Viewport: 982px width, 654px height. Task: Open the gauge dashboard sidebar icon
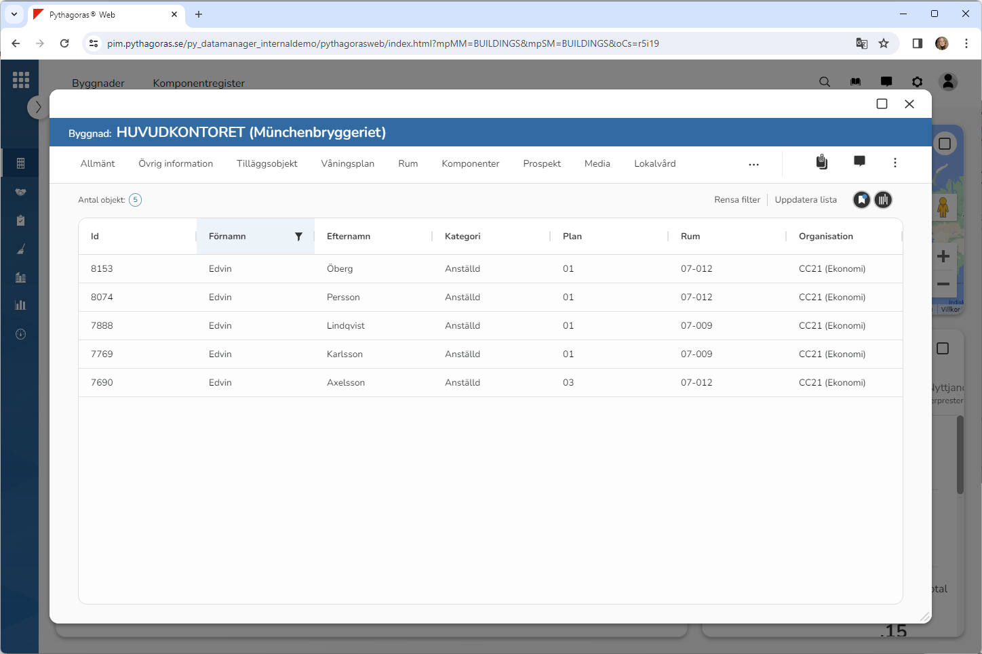pyautogui.click(x=20, y=334)
